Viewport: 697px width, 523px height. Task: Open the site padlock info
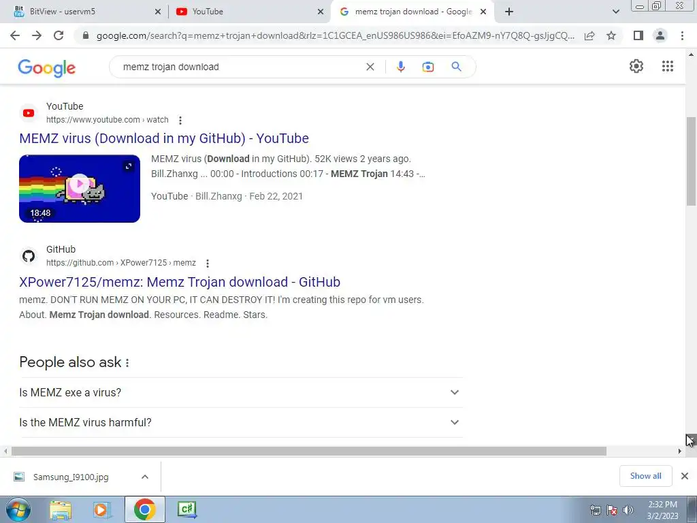(x=86, y=35)
